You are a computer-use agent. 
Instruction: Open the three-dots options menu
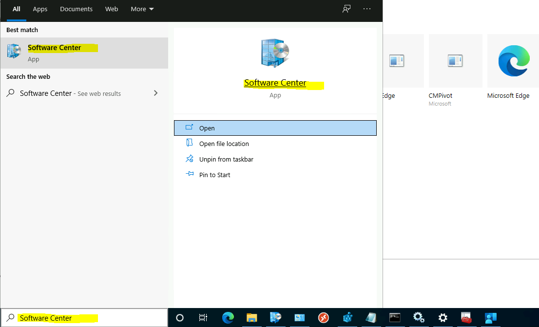(367, 9)
